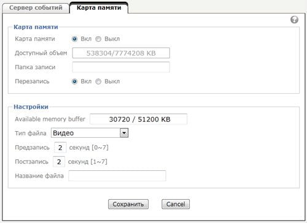Click the Доступный объем label
Image resolution: width=307 pixels, height=223 pixels.
41,53
